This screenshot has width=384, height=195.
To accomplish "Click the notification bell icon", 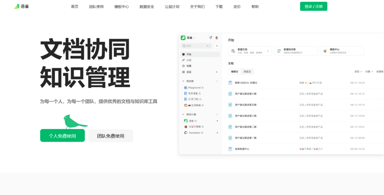I will pyautogui.click(x=211, y=37).
